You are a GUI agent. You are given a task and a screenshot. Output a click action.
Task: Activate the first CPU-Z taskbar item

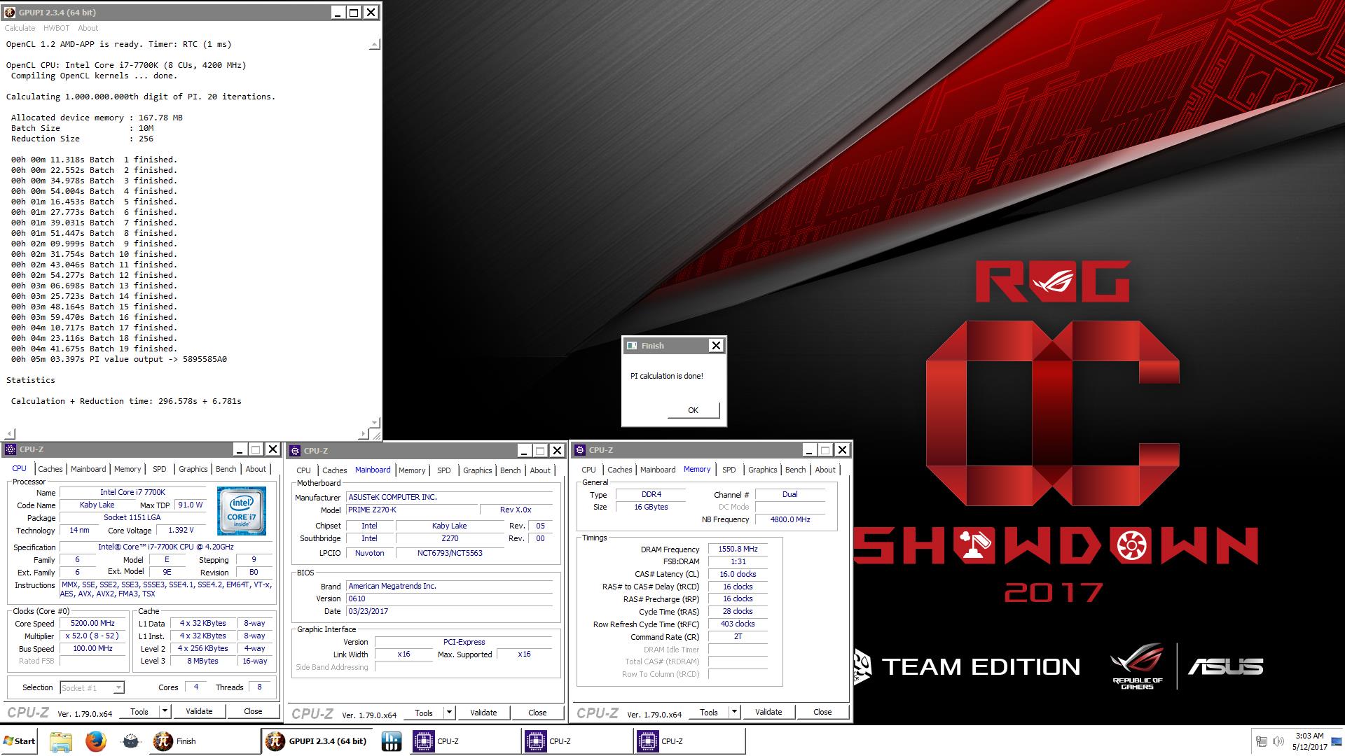coord(464,741)
